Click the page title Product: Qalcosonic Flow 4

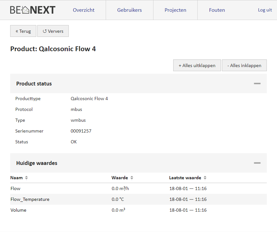[53, 49]
